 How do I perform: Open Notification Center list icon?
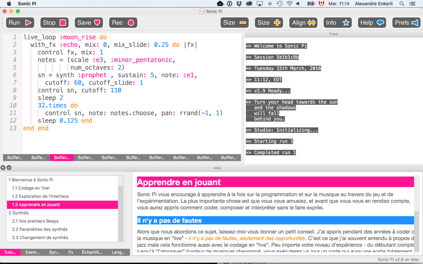click(412, 4)
